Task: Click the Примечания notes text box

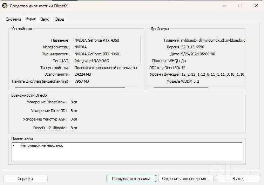Action: pyautogui.click(x=127, y=152)
